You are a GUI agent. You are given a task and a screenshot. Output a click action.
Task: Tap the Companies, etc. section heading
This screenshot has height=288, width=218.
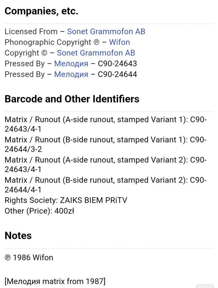[x=41, y=11]
